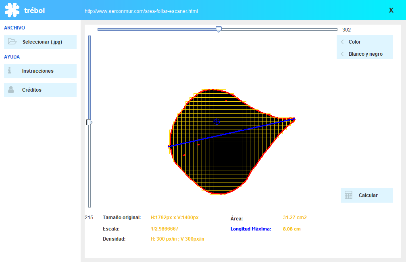Click the horizontal slider track's right portion
Screen dimensions: 406x262
pos(279,29)
